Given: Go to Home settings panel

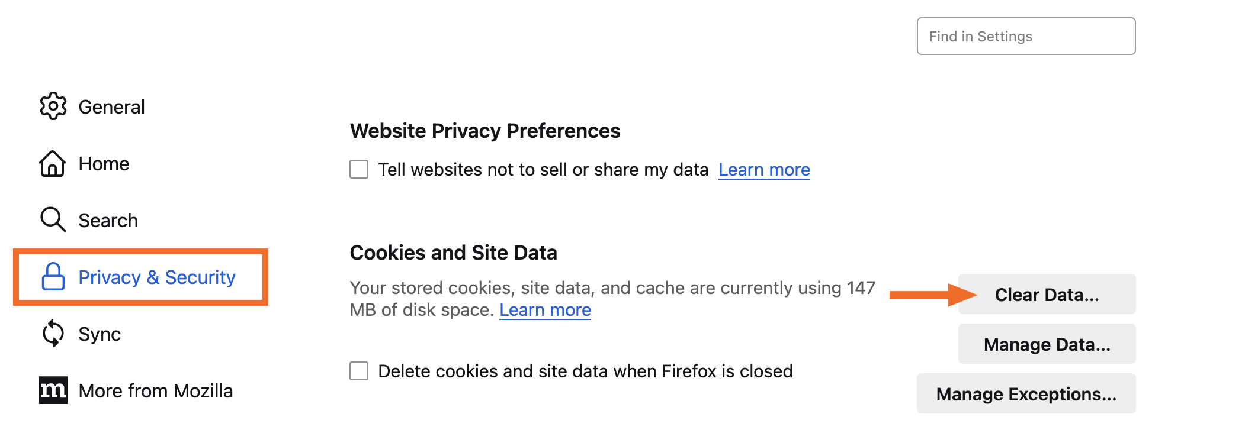Looking at the screenshot, I should click(x=104, y=164).
